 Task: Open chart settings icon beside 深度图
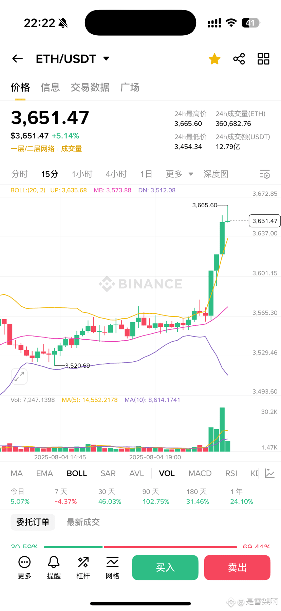(265, 174)
